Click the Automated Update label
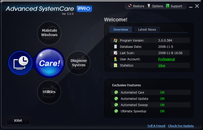 point(134,99)
